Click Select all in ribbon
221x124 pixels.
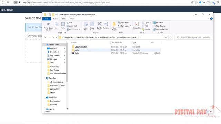(158, 23)
